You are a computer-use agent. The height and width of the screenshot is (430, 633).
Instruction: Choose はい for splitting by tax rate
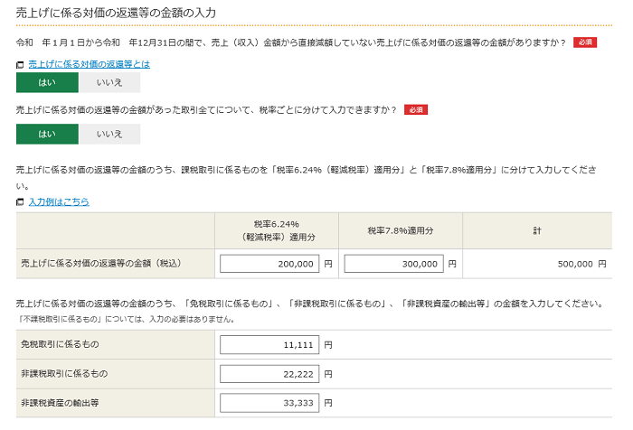coord(47,134)
